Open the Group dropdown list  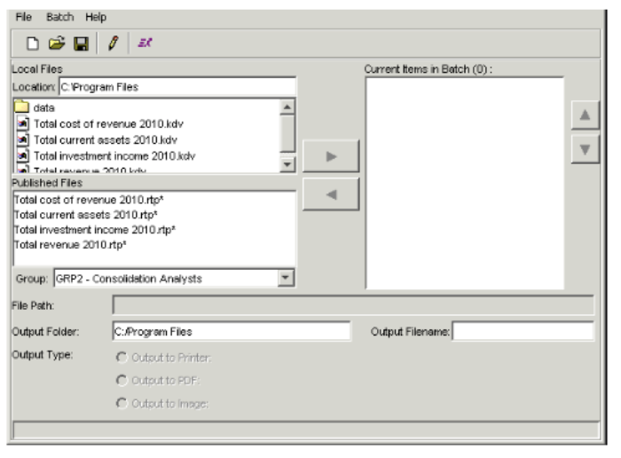click(286, 278)
